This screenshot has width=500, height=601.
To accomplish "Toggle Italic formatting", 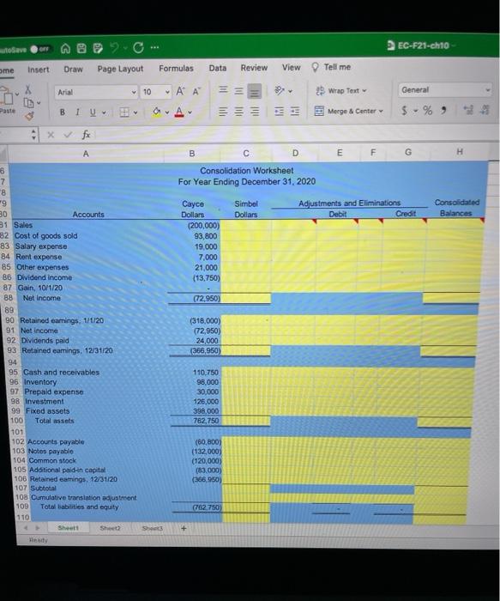I will [x=77, y=112].
